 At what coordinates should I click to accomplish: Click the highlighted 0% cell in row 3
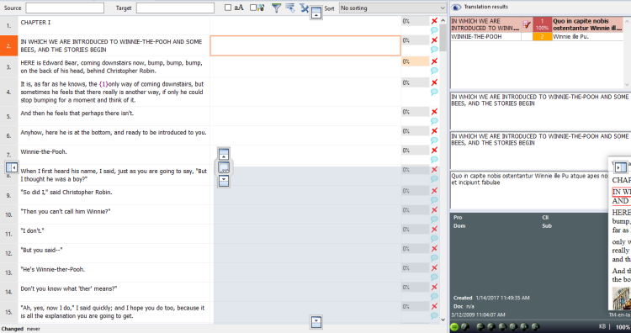pos(415,61)
